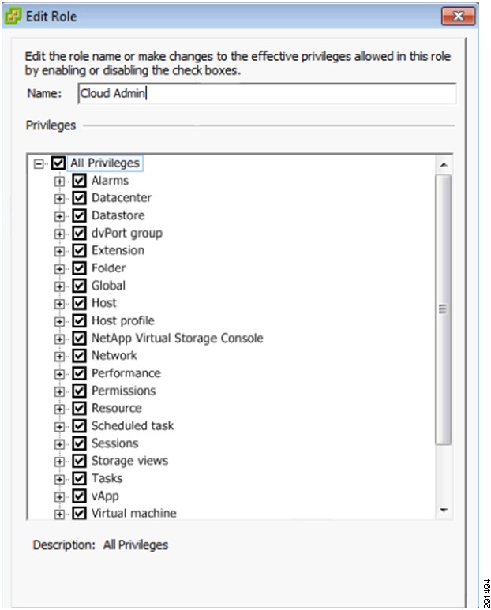The image size is (491, 610).
Task: Select the Virtual machine tree label
Action: click(134, 513)
